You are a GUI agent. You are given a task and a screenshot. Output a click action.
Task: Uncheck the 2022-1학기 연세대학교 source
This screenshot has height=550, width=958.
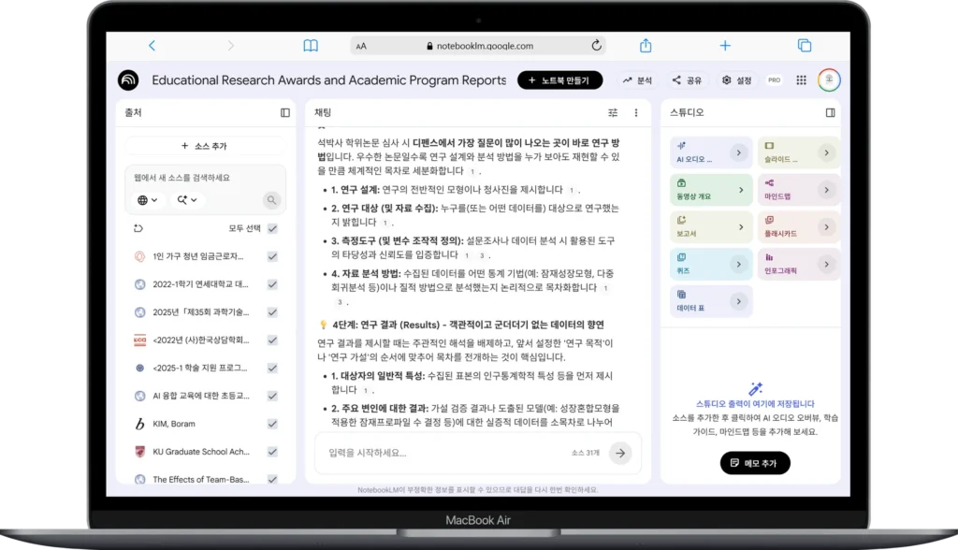click(x=272, y=284)
